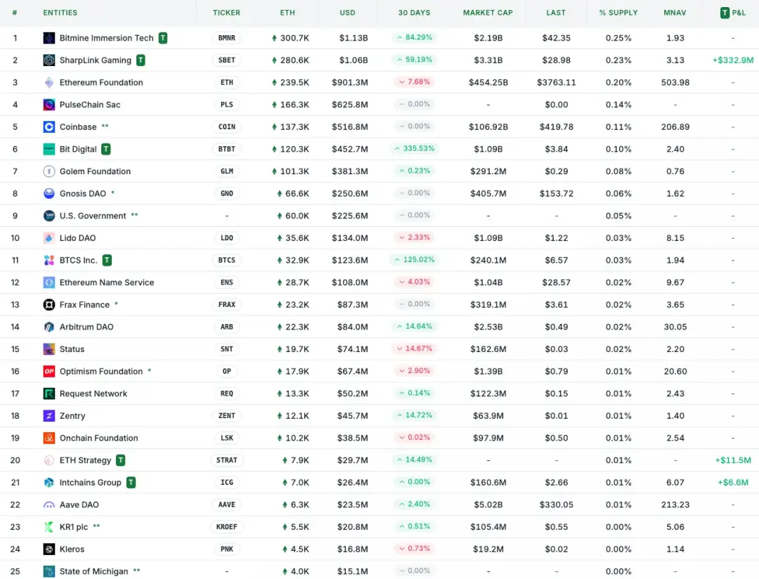Click the 335.53% change pill for Bit Digital
Viewport: 759px width, 579px height.
point(414,149)
